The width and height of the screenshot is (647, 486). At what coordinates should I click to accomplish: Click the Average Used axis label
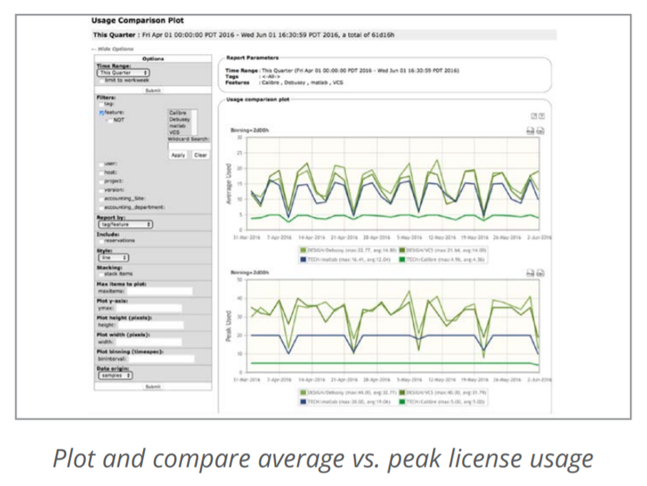tap(228, 184)
